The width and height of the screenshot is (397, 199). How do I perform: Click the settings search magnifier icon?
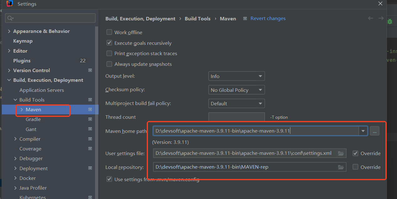point(10,18)
